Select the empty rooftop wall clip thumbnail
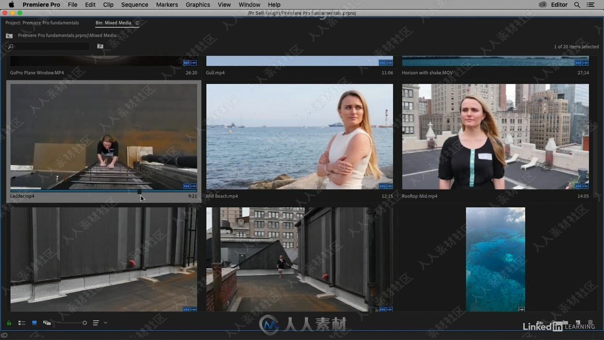Image resolution: width=604 pixels, height=340 pixels. click(104, 260)
